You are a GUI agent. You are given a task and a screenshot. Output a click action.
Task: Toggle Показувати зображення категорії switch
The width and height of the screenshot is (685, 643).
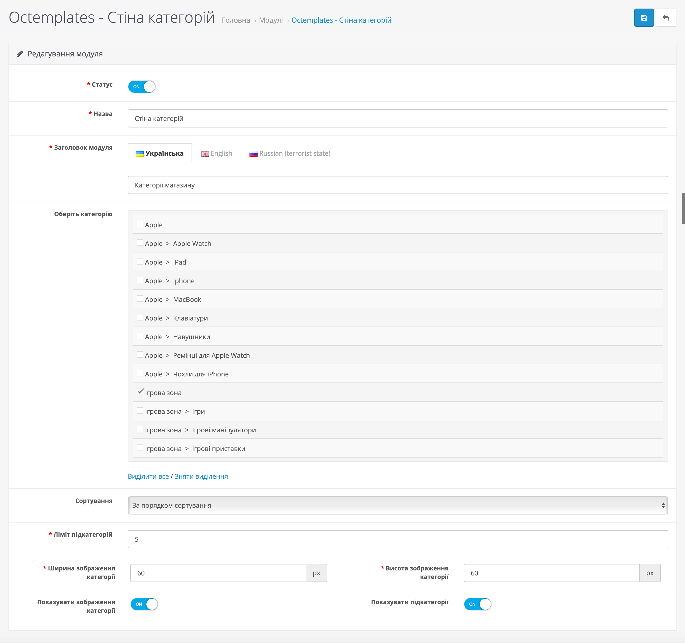pyautogui.click(x=144, y=604)
